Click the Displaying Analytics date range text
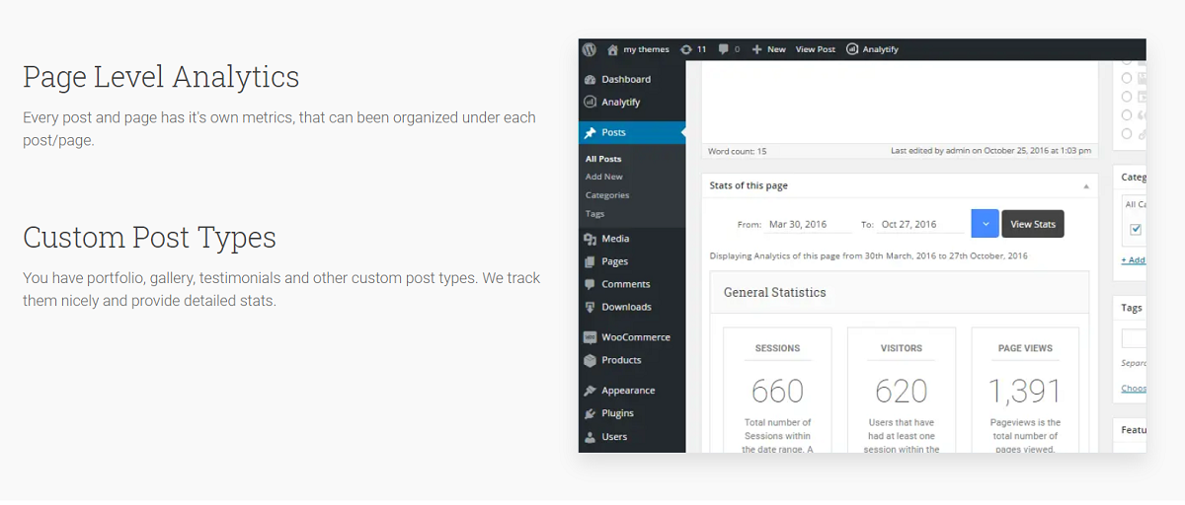 tap(869, 256)
